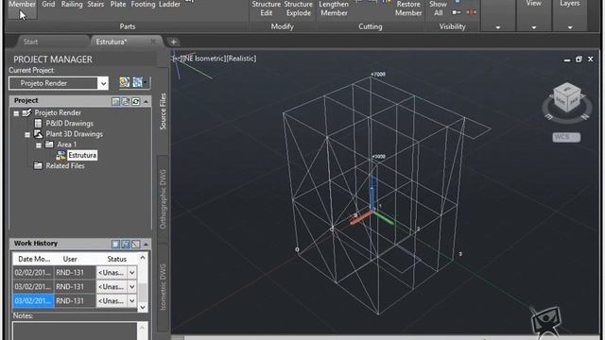Select P&ID Drawings in the tree
This screenshot has width=605, height=340.
pyautogui.click(x=69, y=124)
